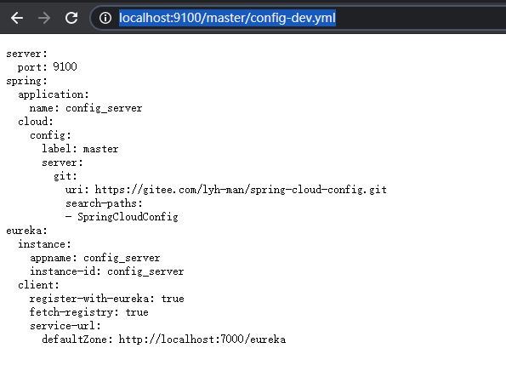Click the 'fetch-registry: true' line

click(x=89, y=312)
